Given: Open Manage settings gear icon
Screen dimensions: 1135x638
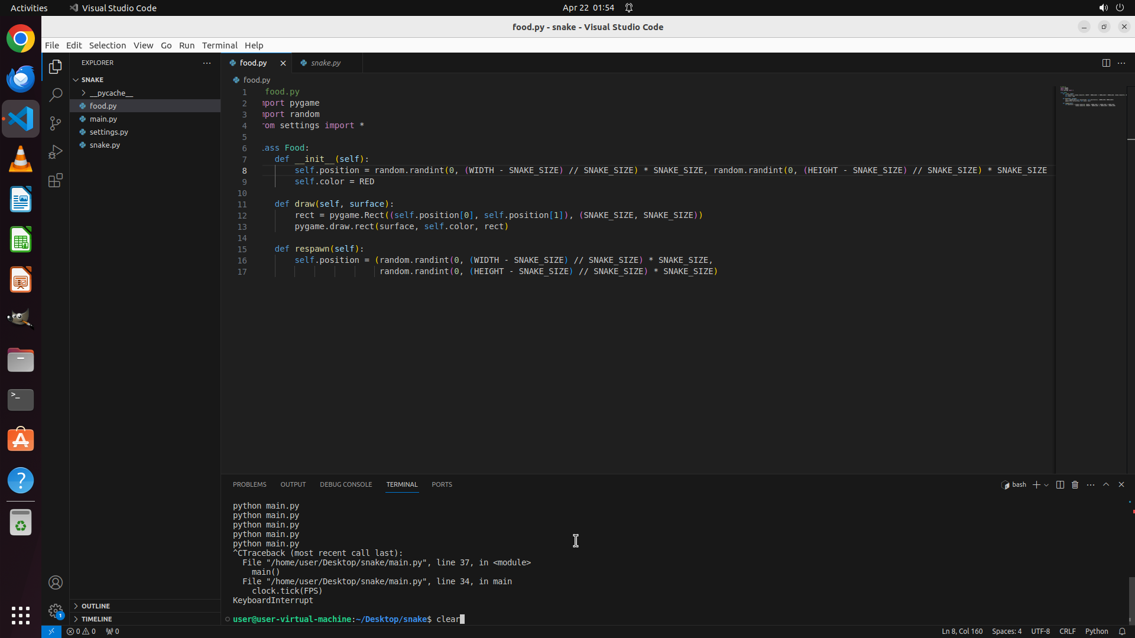Looking at the screenshot, I should click(56, 611).
